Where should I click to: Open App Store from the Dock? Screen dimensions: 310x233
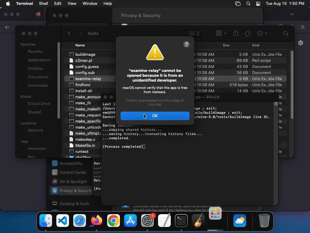point(130,221)
